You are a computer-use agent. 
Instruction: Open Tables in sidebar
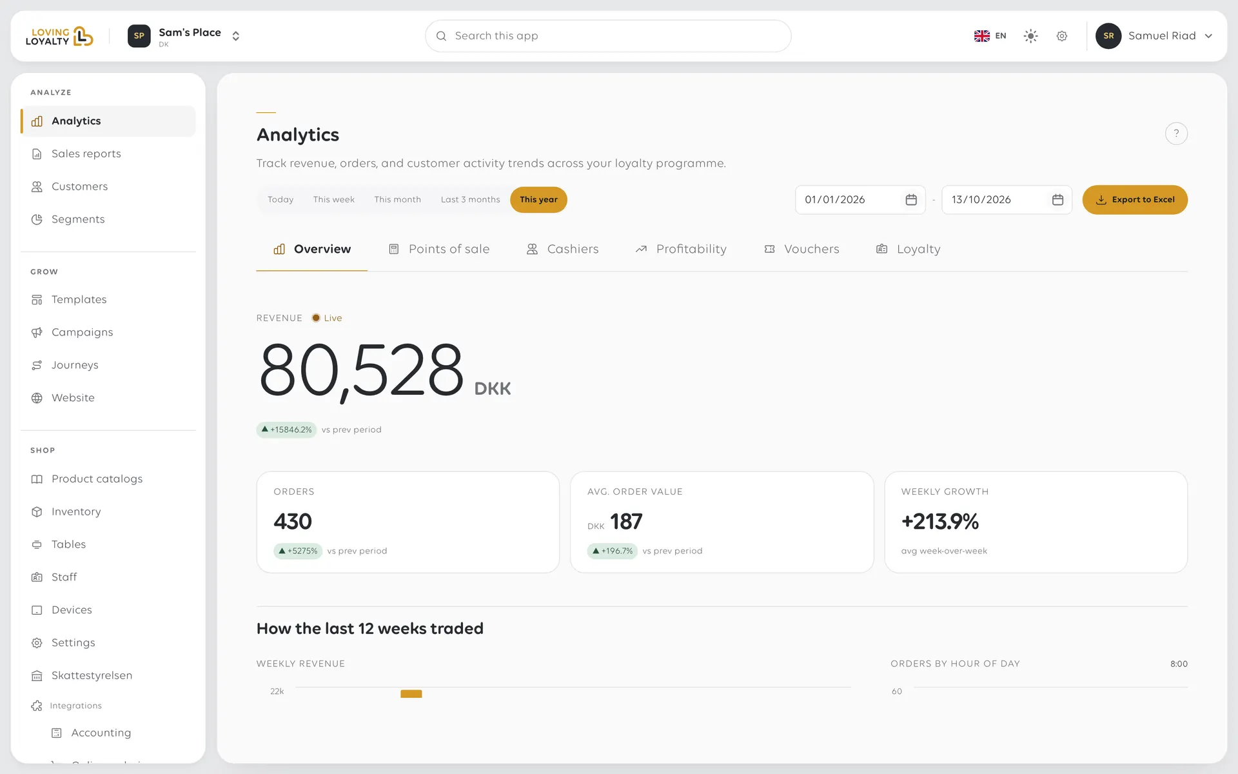108,544
